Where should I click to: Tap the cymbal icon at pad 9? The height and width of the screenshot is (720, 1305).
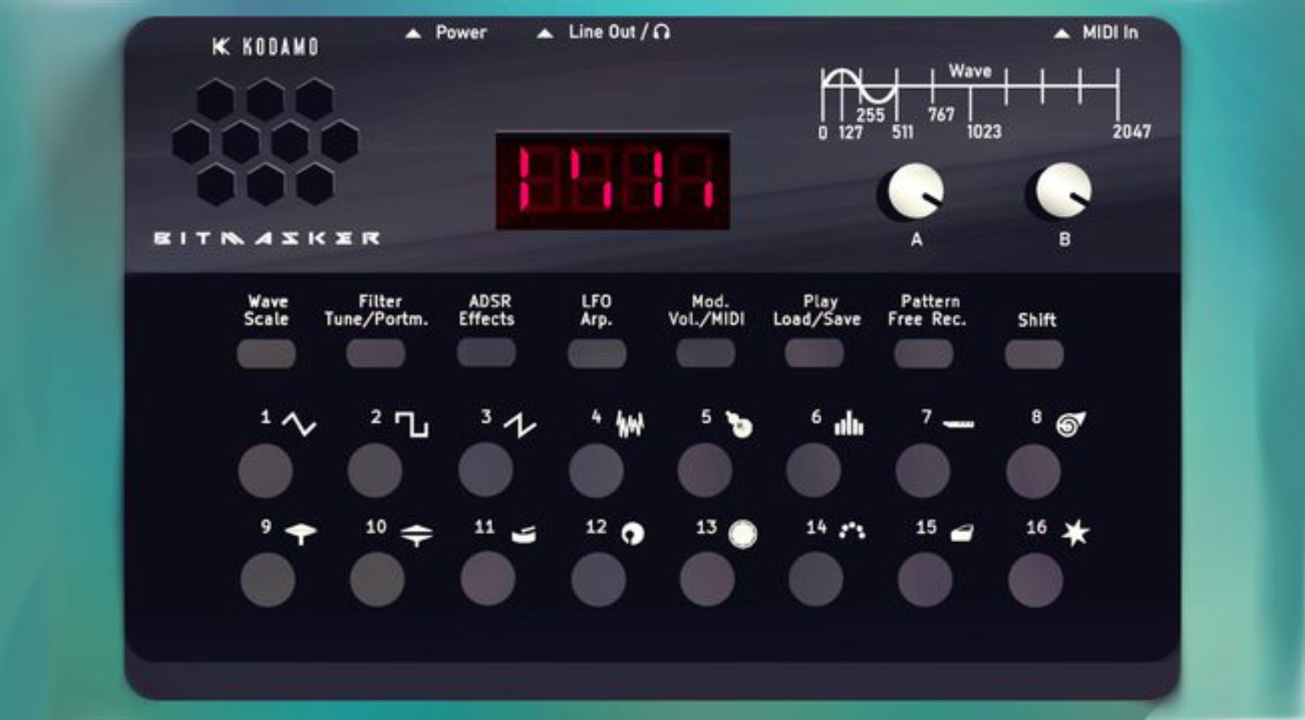point(301,534)
